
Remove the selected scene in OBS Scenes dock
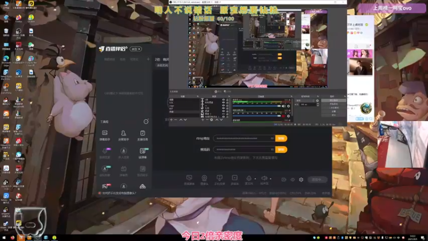175,119
